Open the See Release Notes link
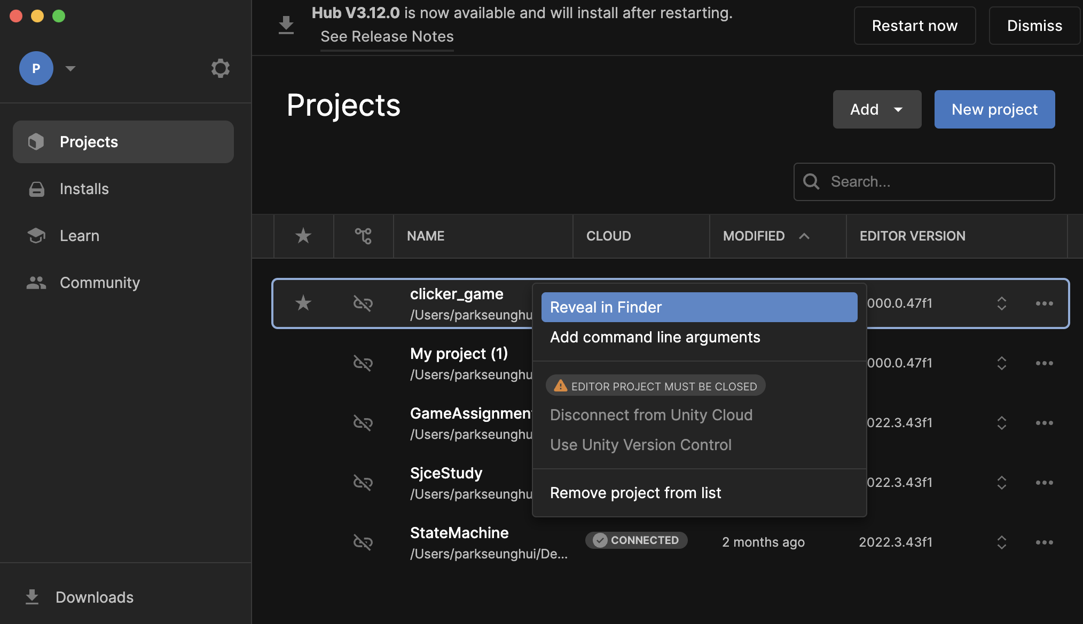Viewport: 1083px width, 624px height. tap(387, 36)
